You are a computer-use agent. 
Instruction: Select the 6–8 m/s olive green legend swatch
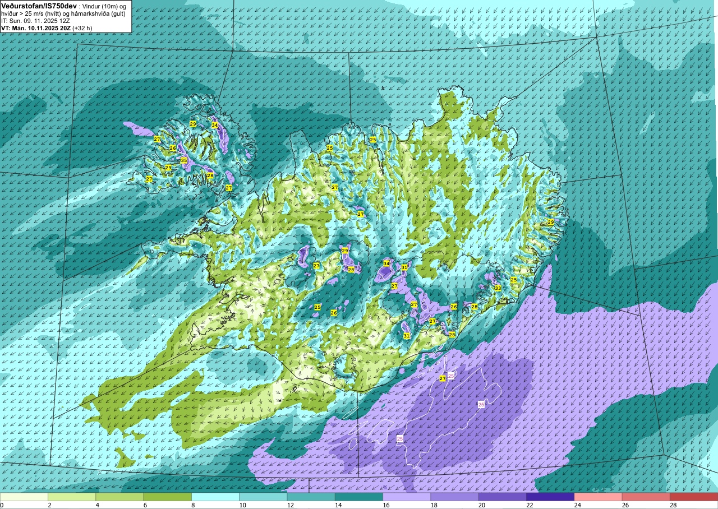168,497
